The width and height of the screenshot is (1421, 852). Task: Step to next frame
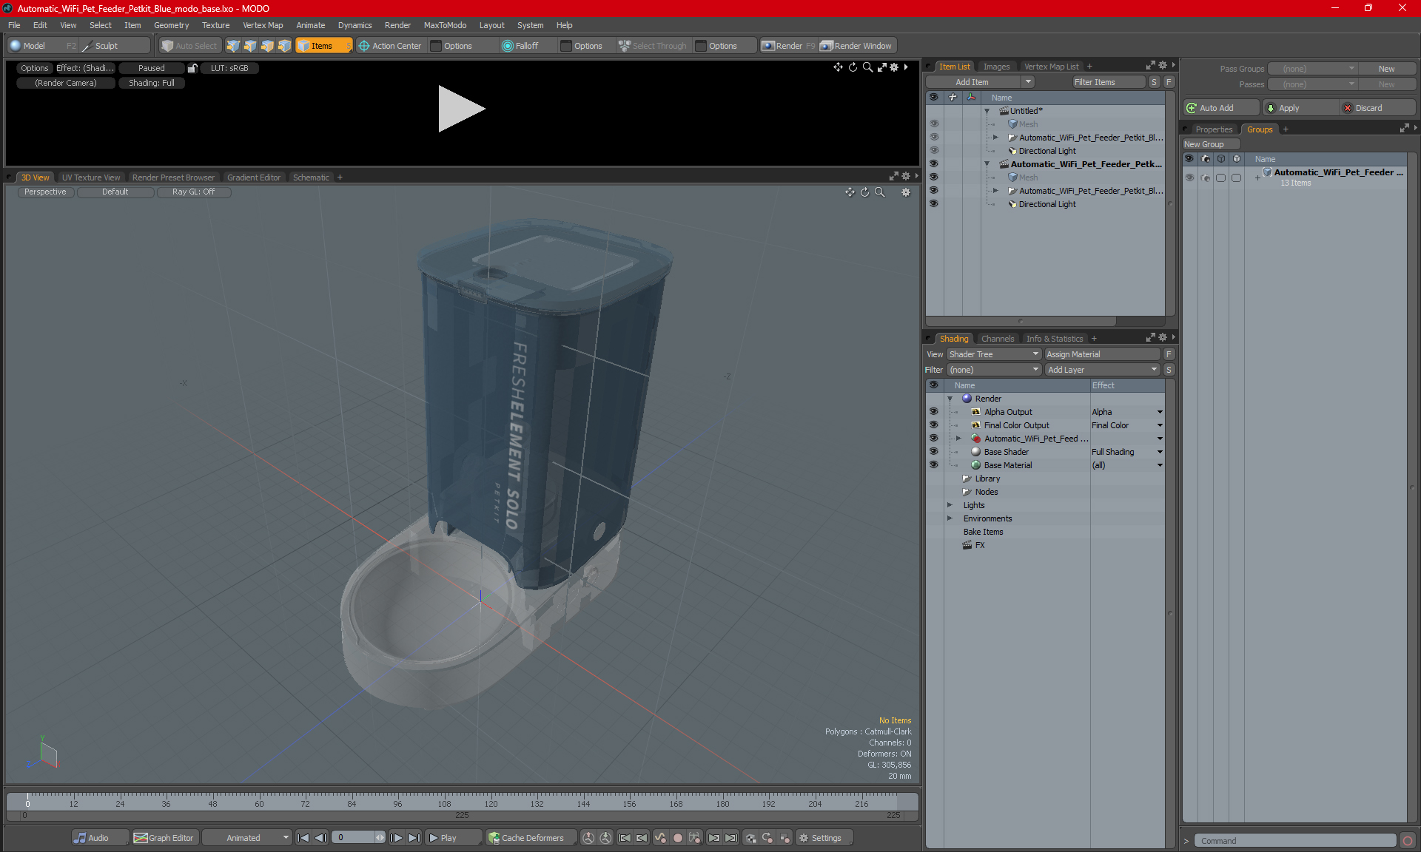[x=397, y=838]
